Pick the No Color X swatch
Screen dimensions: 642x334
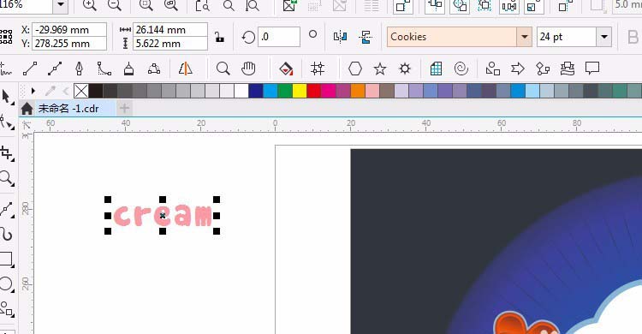point(81,91)
